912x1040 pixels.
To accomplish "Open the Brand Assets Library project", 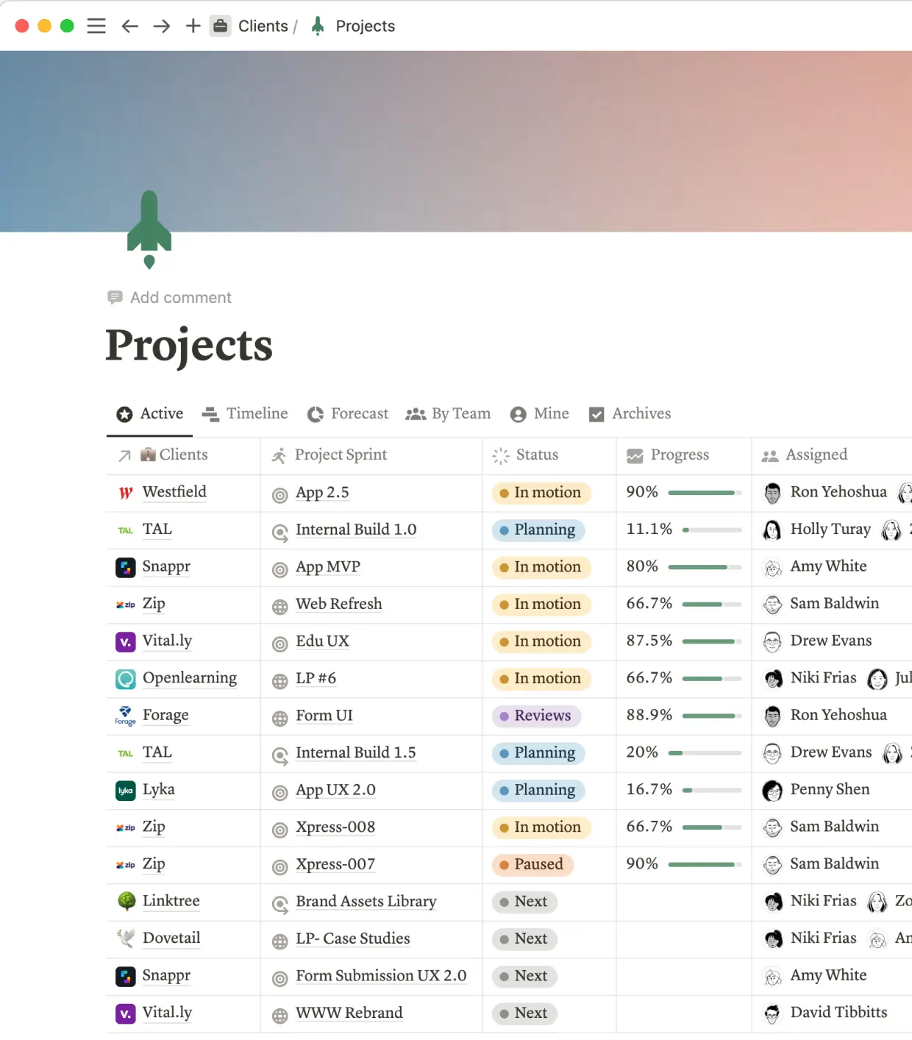I will pos(366,902).
